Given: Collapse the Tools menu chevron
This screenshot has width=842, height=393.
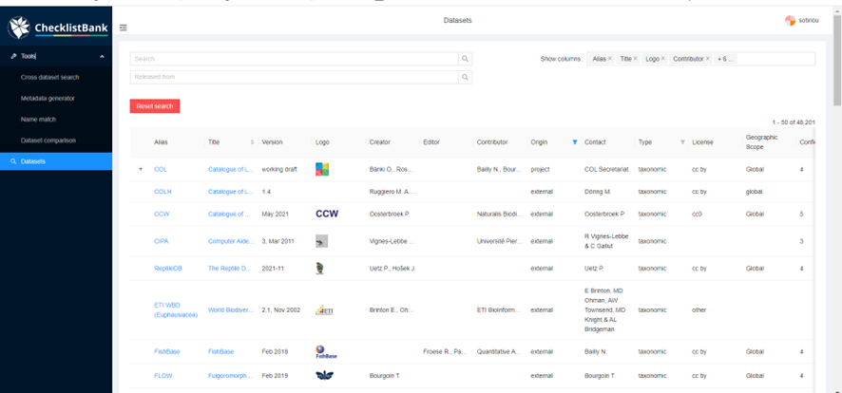Looking at the screenshot, I should [102, 56].
